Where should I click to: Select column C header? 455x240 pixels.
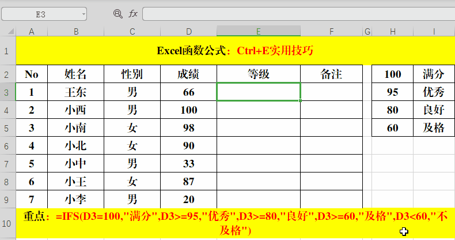[132, 31]
